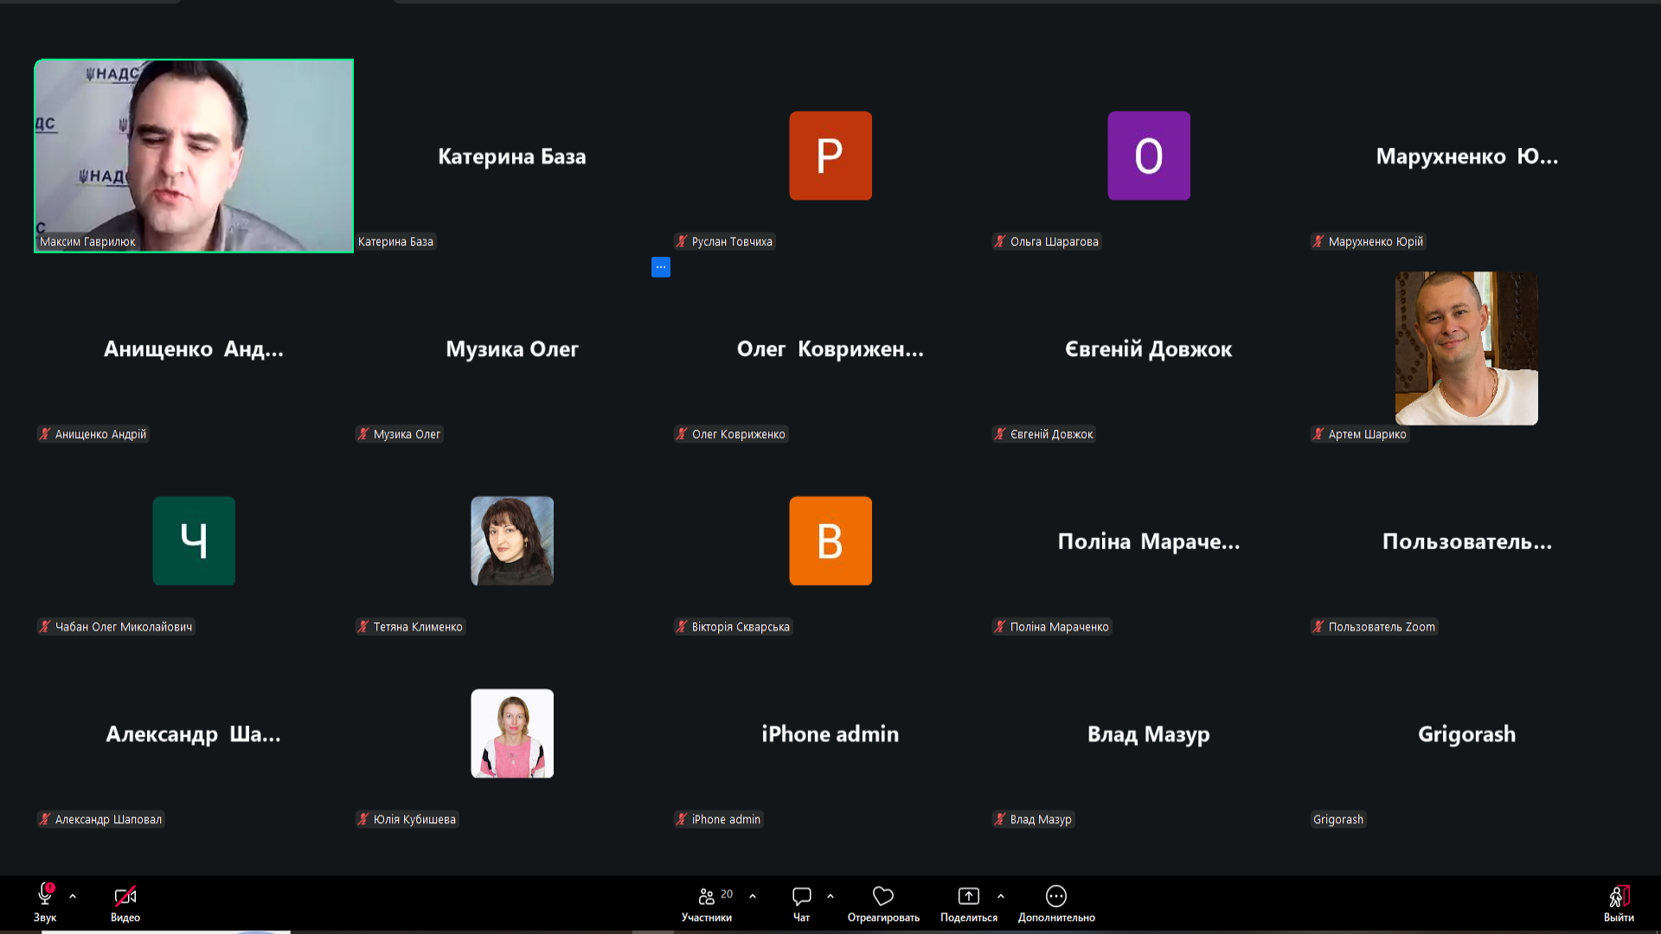Select the Олег Коврижен... large name tile

830,349
